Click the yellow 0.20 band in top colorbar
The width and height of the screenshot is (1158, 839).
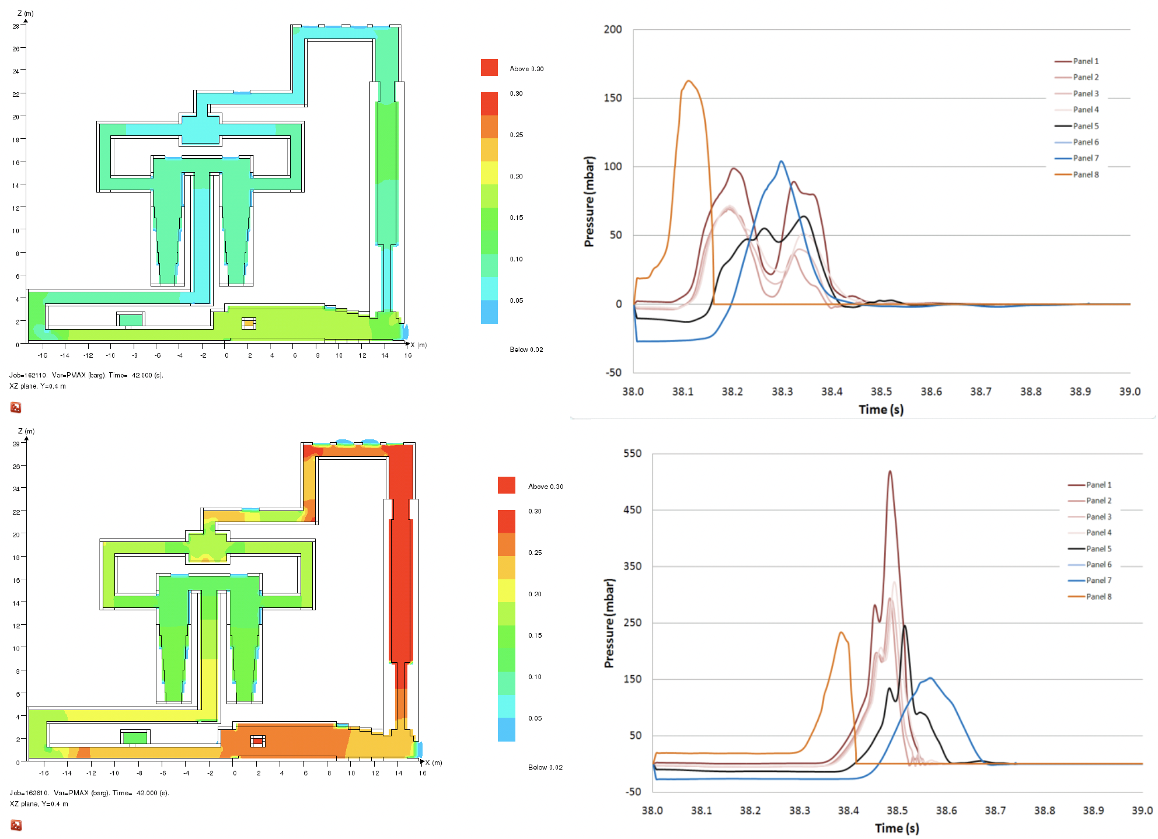(489, 173)
